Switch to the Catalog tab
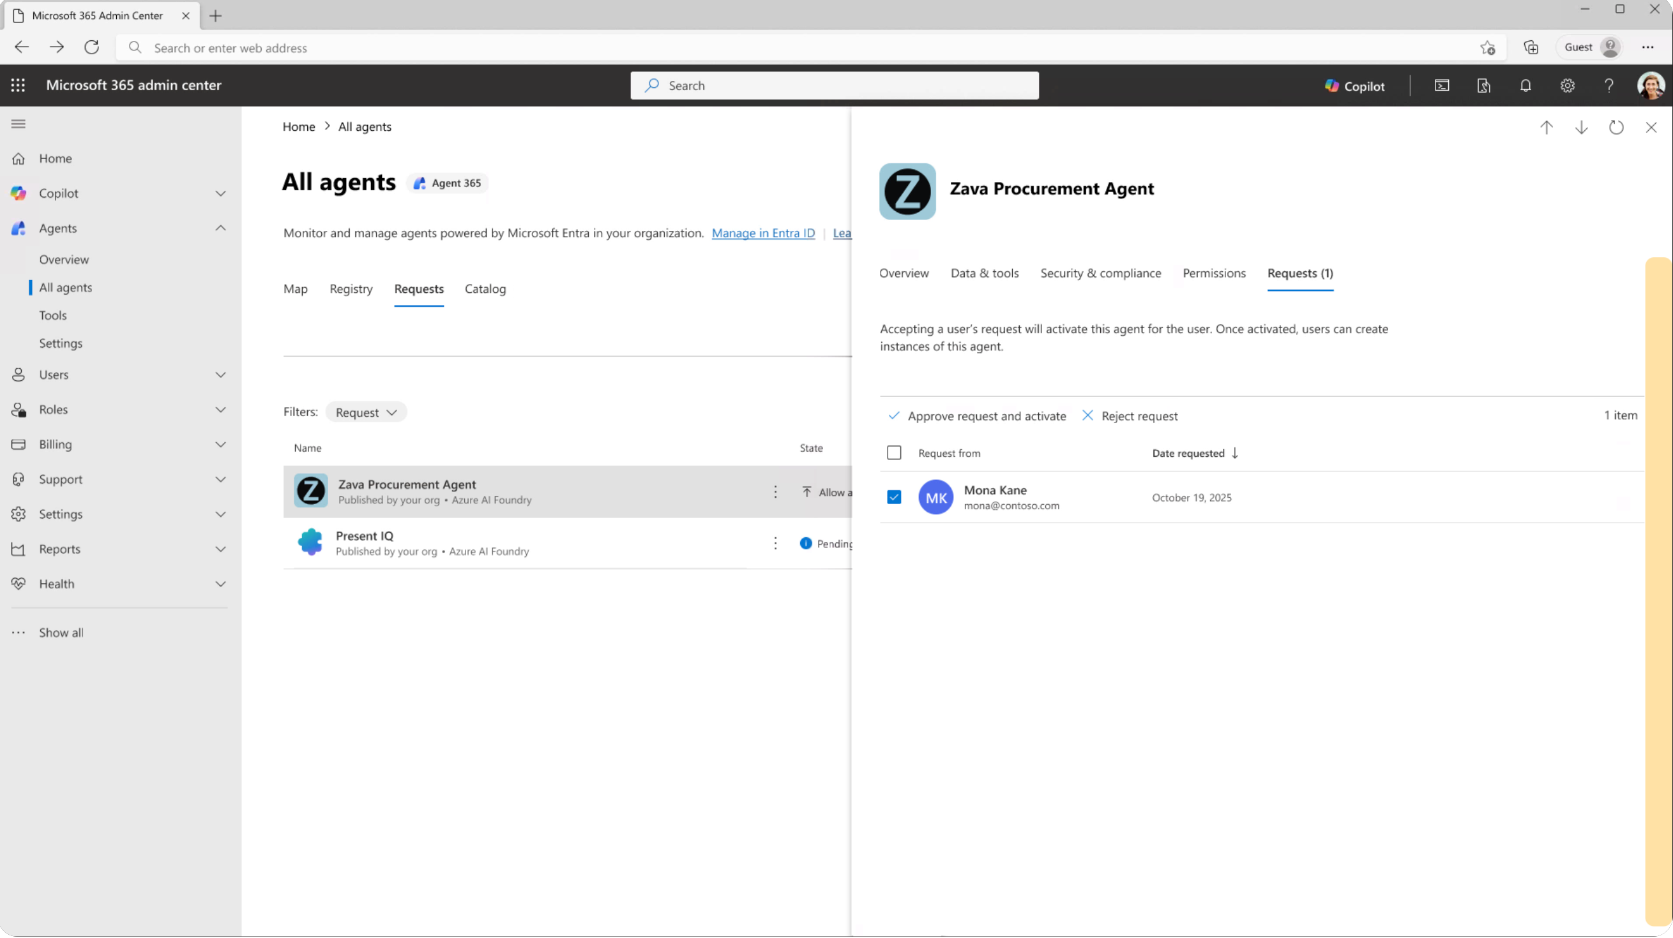The width and height of the screenshot is (1673, 938). 485,290
